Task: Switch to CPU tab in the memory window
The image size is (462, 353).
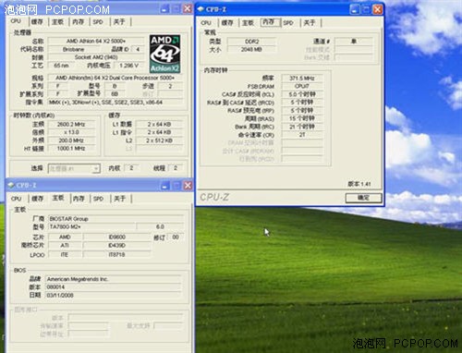Action: 206,23
